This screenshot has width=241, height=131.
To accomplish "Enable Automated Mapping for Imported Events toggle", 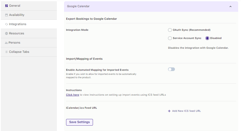I will (x=172, y=69).
